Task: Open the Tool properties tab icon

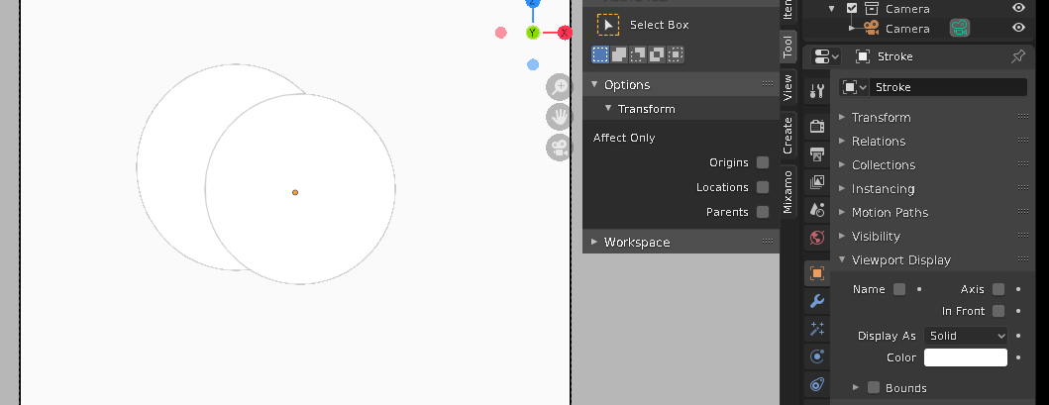Action: (817, 92)
